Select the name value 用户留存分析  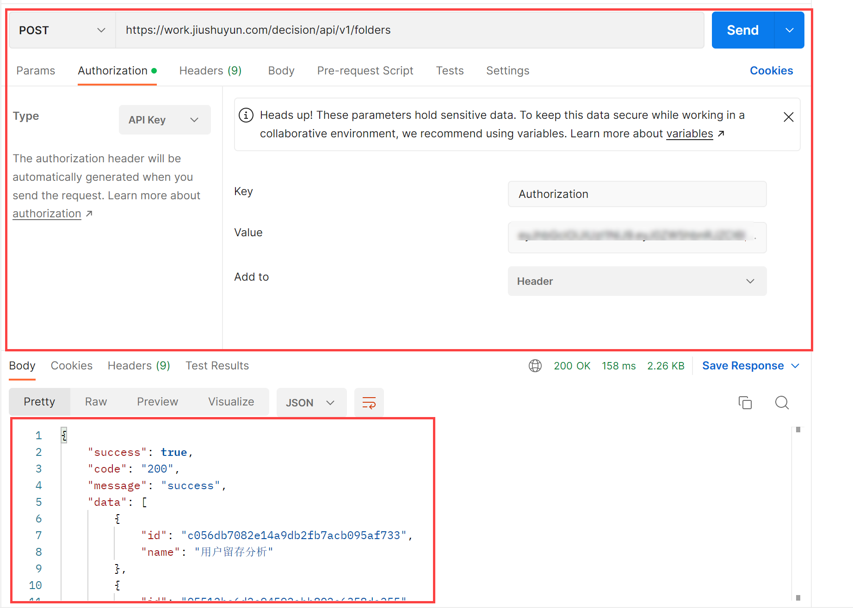point(234,552)
